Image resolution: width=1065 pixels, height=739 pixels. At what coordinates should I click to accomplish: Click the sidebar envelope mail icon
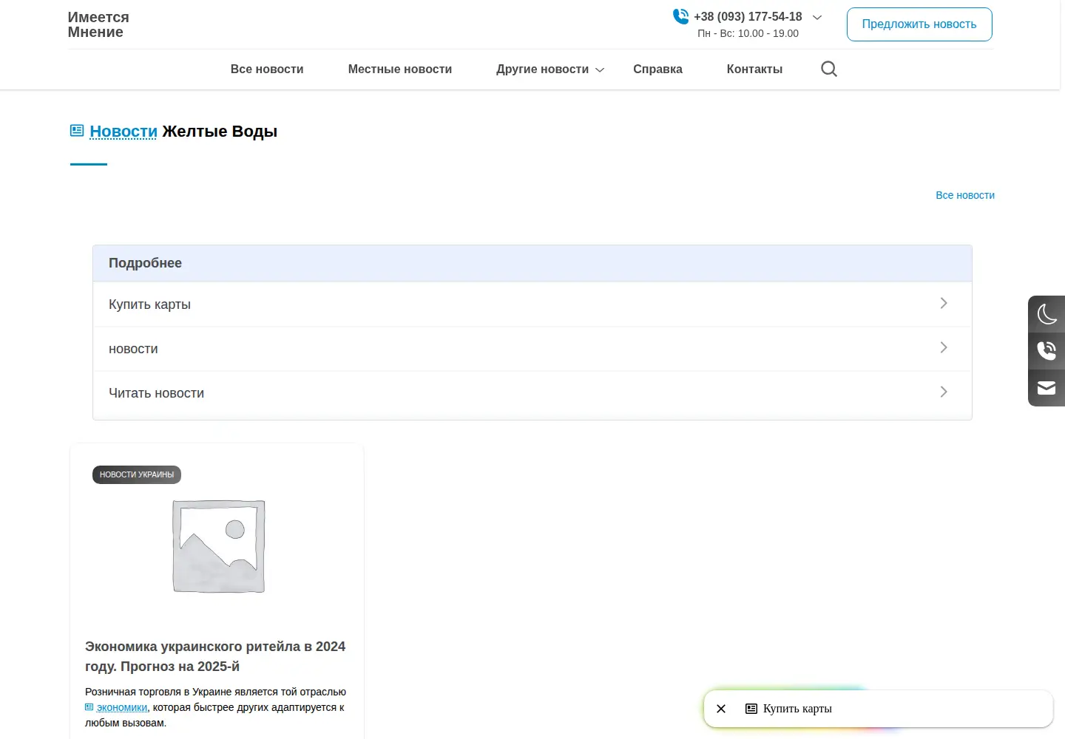coord(1047,388)
